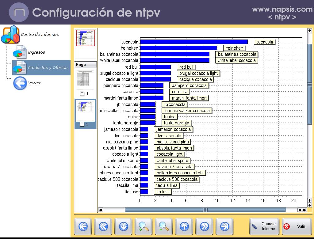Jump to the last page arrow button

coord(225,227)
